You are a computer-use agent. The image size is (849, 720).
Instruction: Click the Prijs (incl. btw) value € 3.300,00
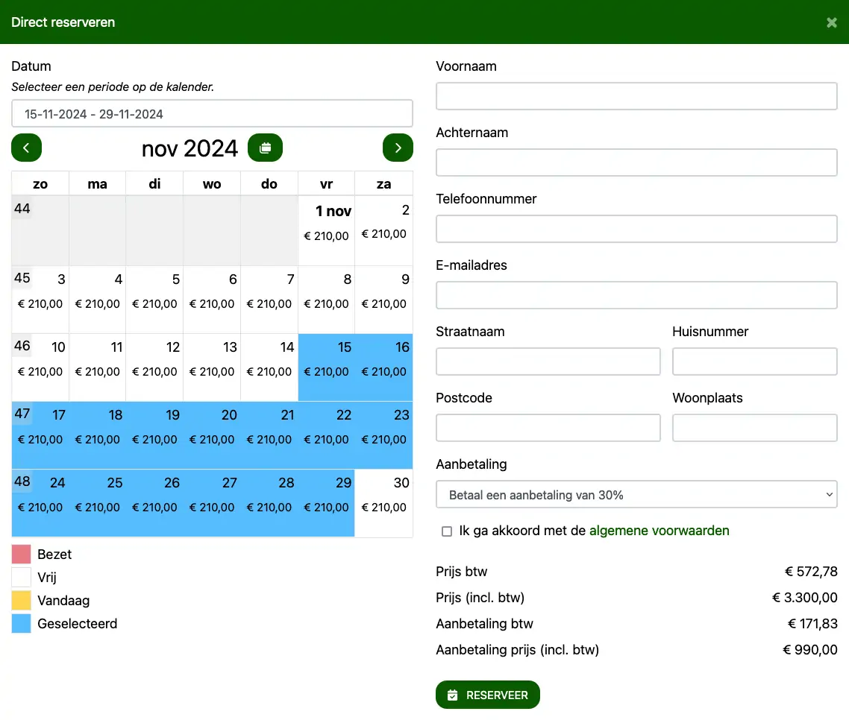tap(804, 598)
